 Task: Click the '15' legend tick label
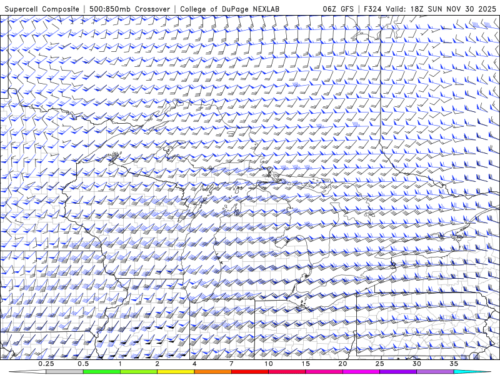pyautogui.click(x=306, y=364)
